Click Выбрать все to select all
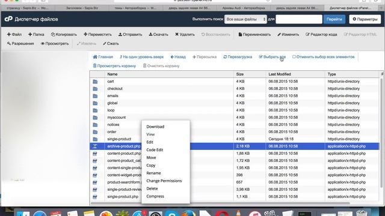The image size is (385, 216). [272, 57]
